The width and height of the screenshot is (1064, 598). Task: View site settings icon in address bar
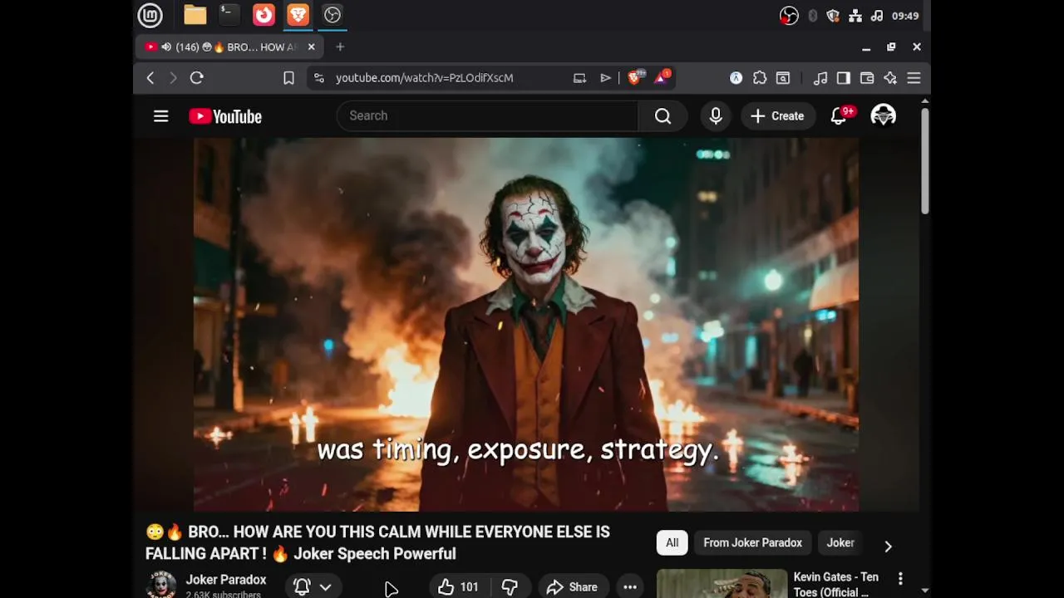coord(318,78)
